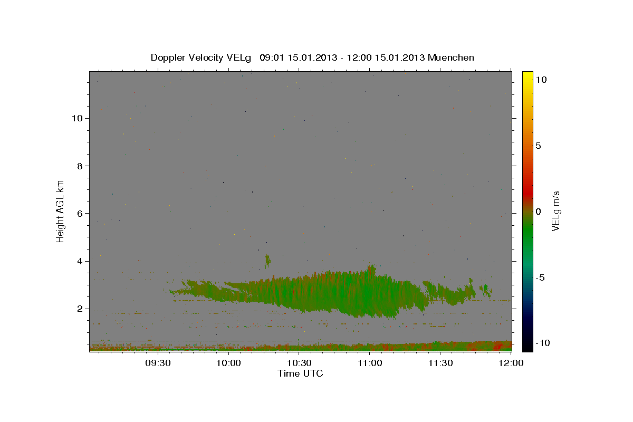The height and width of the screenshot is (422, 633).
Task: Click the red patch near ground before 12:00
Action: [x=497, y=346]
